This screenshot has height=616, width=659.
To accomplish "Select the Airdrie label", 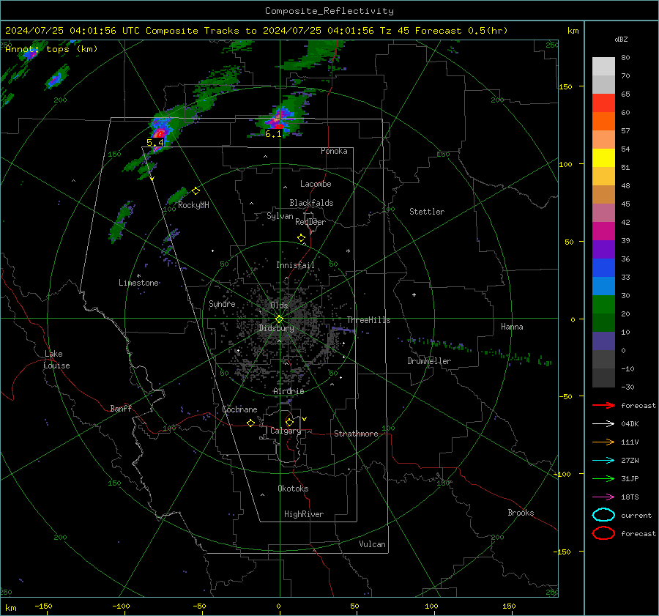I will [288, 391].
